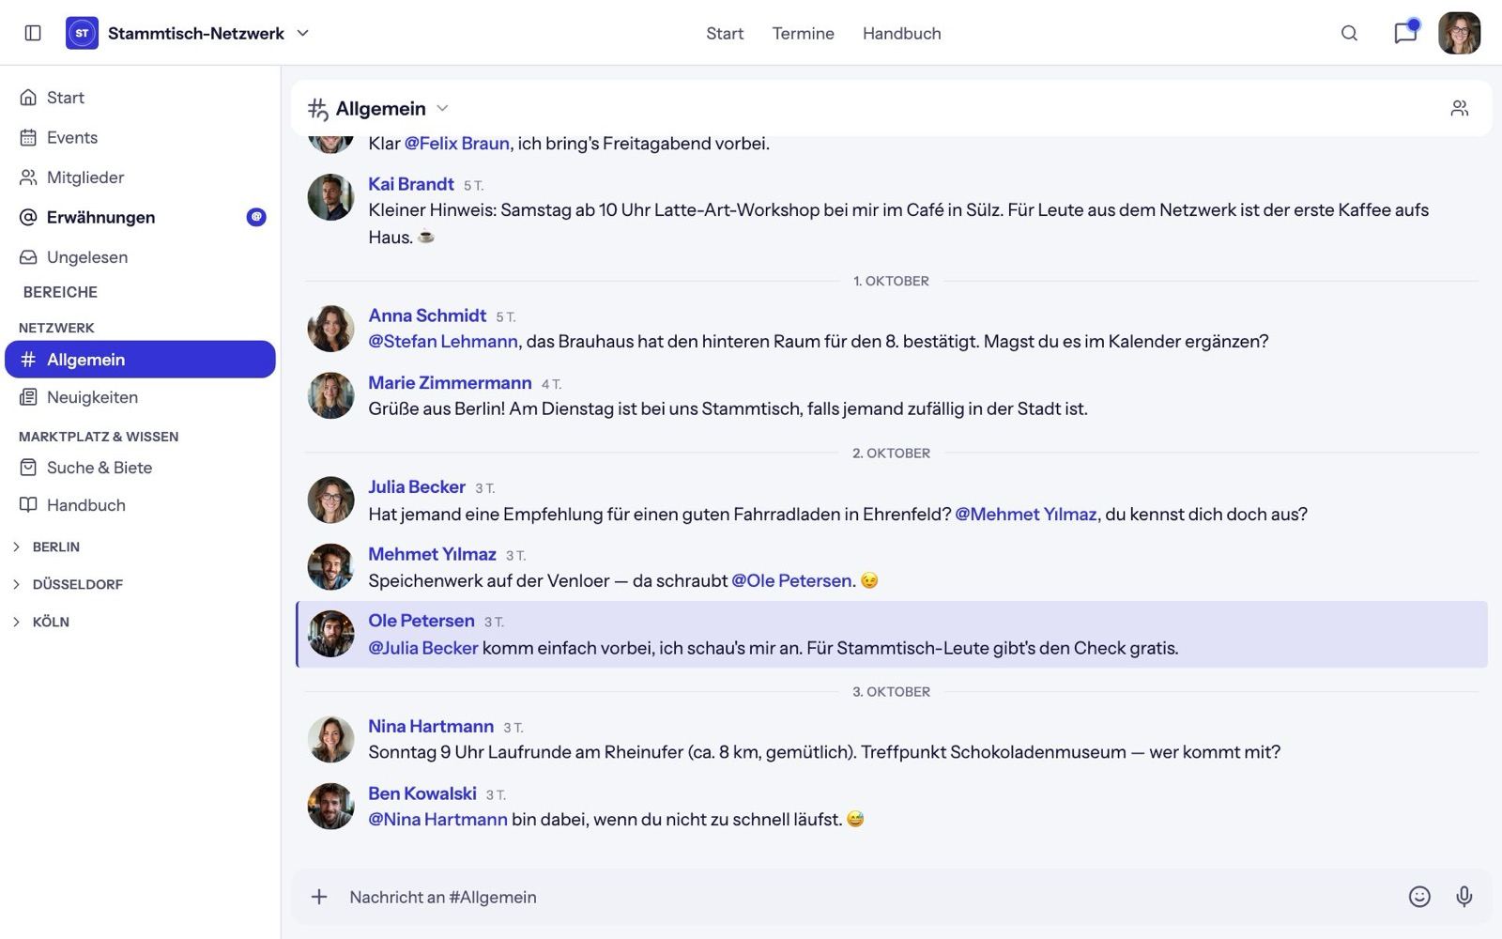Click the @Stefan Lehmann mention
Screen dimensions: 1502x939
pyautogui.click(x=443, y=341)
